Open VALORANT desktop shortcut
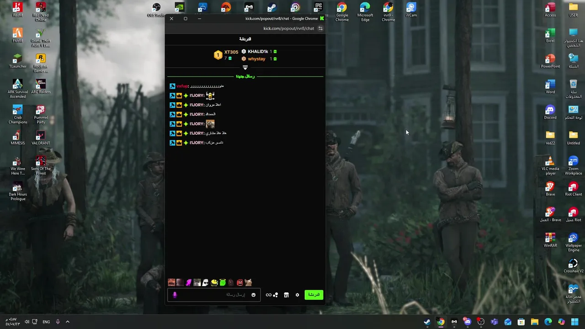Screen dimensions: 585x329 41,138
